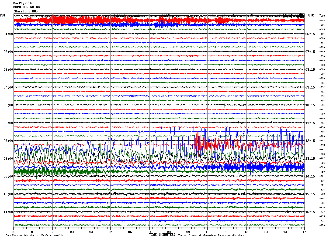
Task: Select the 11:00 CDT row label
Action: tap(8, 212)
